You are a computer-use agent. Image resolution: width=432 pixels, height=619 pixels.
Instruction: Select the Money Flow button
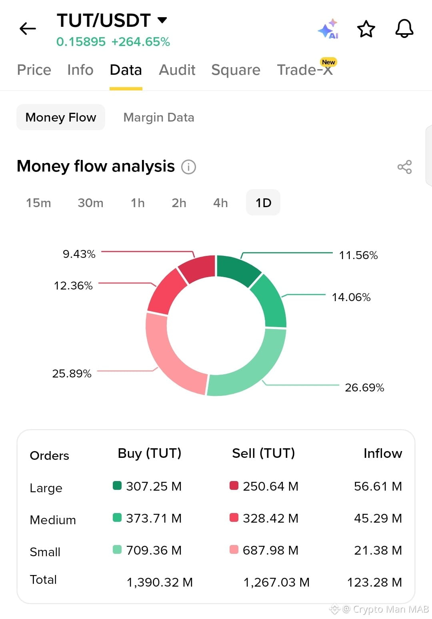pyautogui.click(x=61, y=117)
